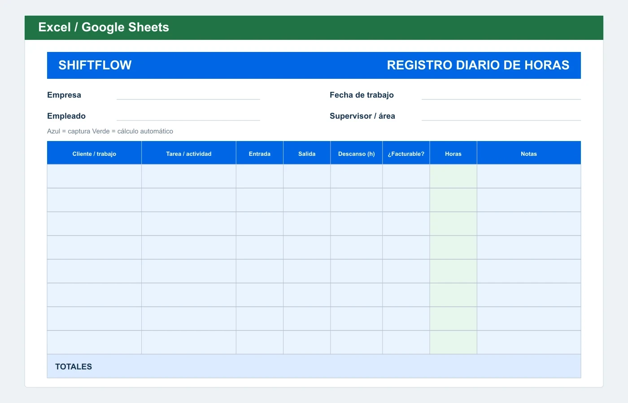Click the Excel / Google Sheets header
The image size is (628, 403).
click(104, 27)
